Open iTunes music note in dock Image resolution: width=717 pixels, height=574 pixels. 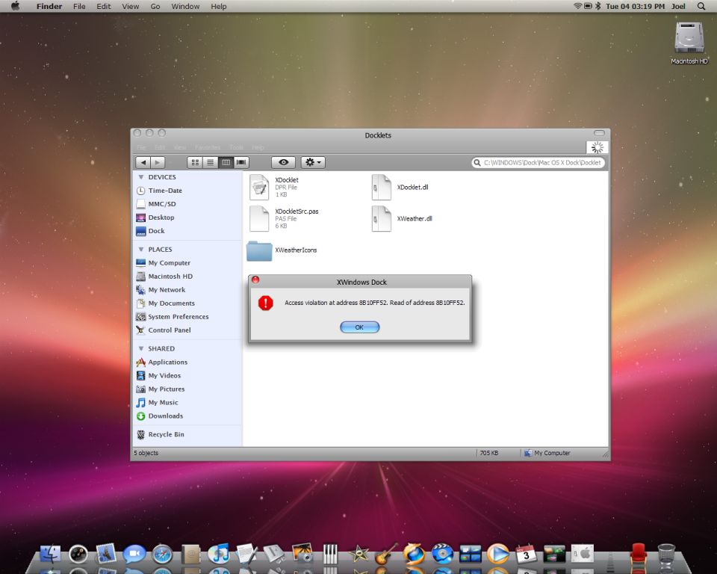(219, 554)
